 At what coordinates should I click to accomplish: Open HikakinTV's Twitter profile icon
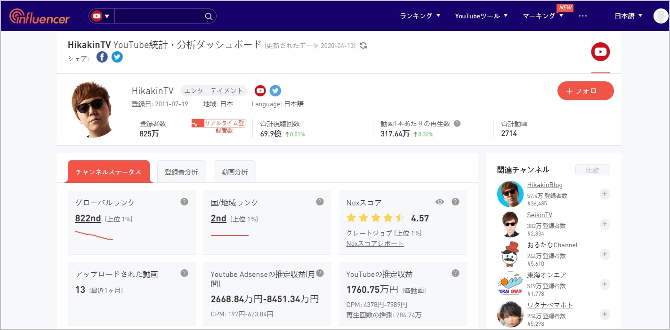coord(275,91)
